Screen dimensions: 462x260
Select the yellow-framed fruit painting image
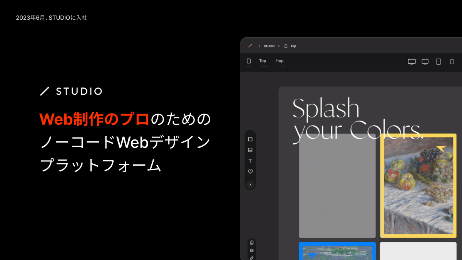click(x=418, y=186)
